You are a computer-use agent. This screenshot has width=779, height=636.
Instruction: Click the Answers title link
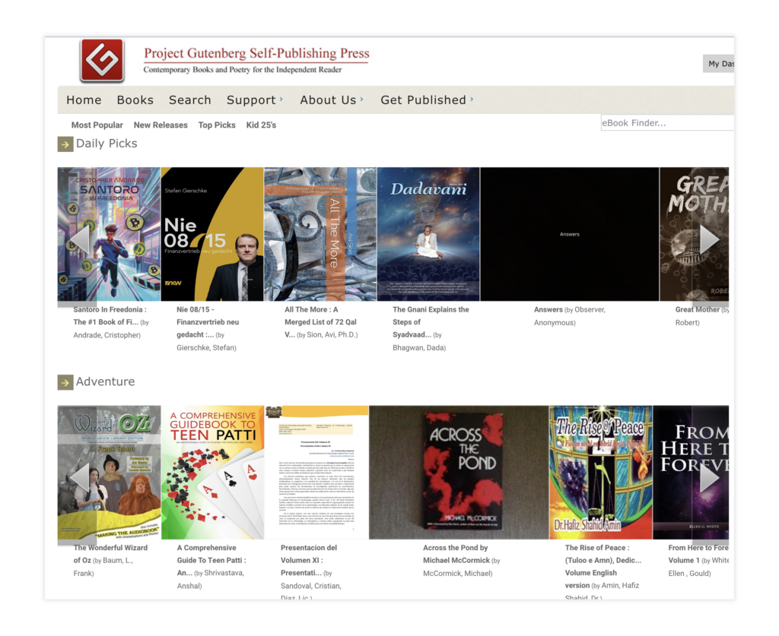click(x=548, y=309)
